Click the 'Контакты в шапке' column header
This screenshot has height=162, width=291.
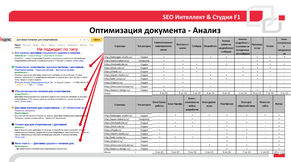click(182, 46)
